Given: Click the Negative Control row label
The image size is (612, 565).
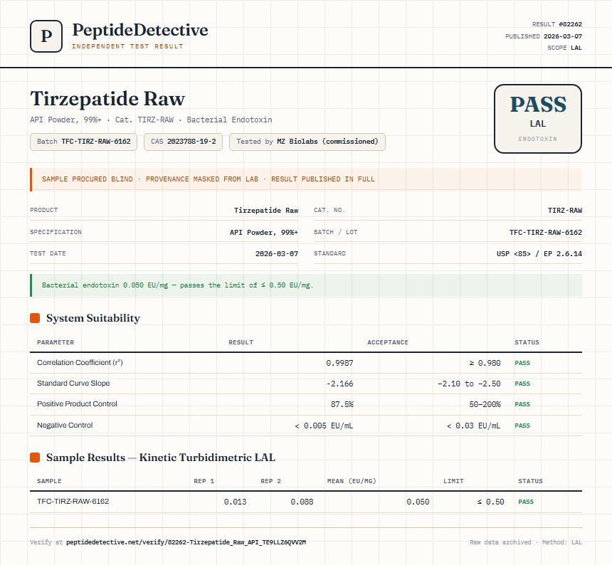Looking at the screenshot, I should coord(65,426).
